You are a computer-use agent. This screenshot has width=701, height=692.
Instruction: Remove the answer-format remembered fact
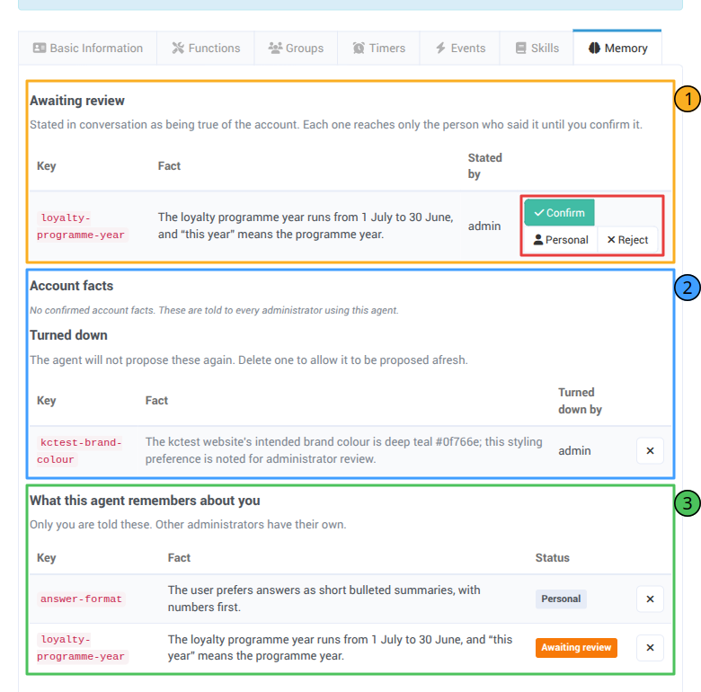(650, 599)
